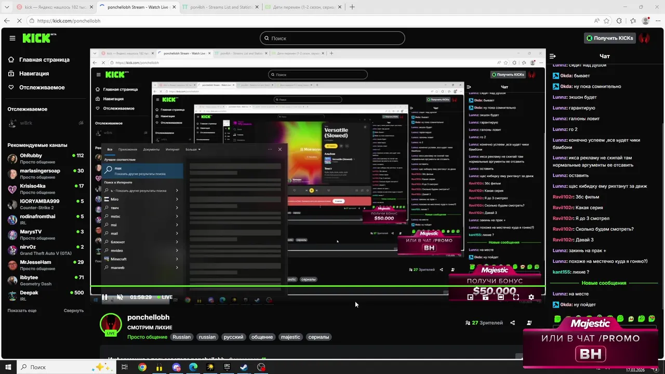Open browser extensions puzzle icon

coord(619,21)
